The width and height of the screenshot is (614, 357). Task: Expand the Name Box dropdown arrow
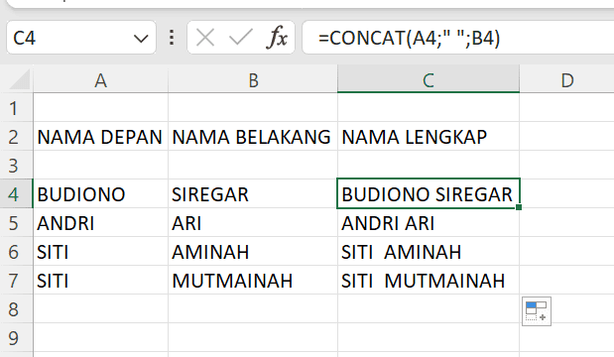[x=141, y=39]
